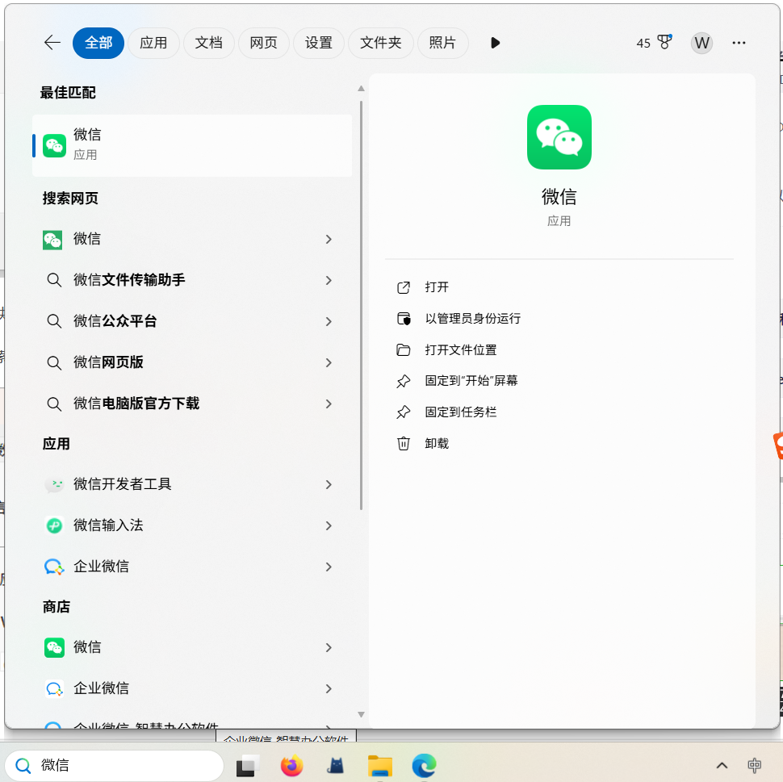Switch to the 文件夹 filter tab
The width and height of the screenshot is (783, 782).
click(380, 43)
